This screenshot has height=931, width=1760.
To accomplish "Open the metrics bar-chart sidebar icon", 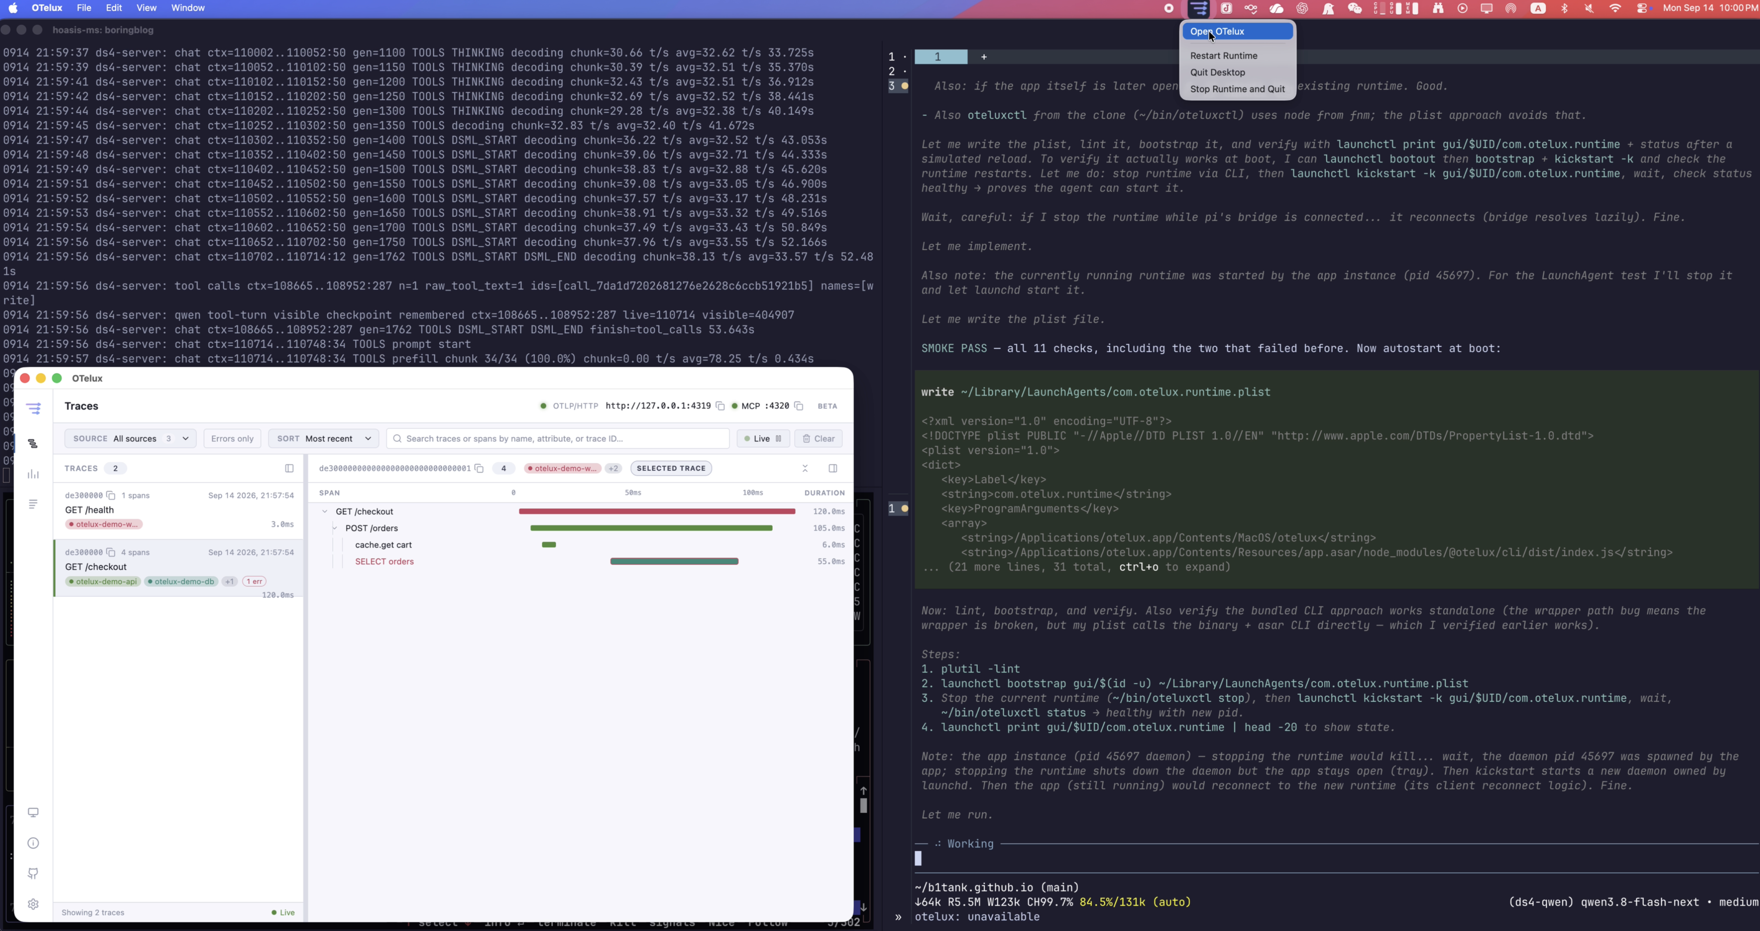I will (x=33, y=474).
